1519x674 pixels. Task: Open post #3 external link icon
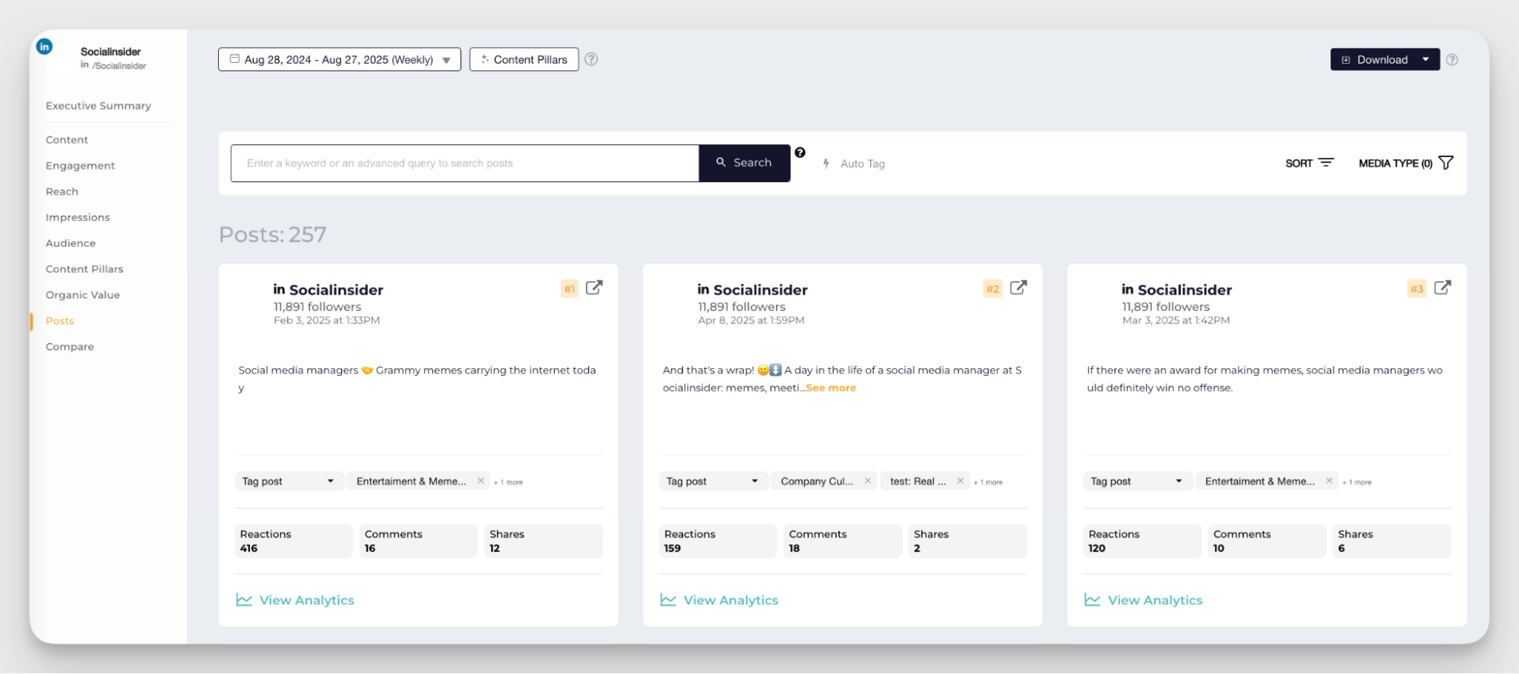(1442, 288)
